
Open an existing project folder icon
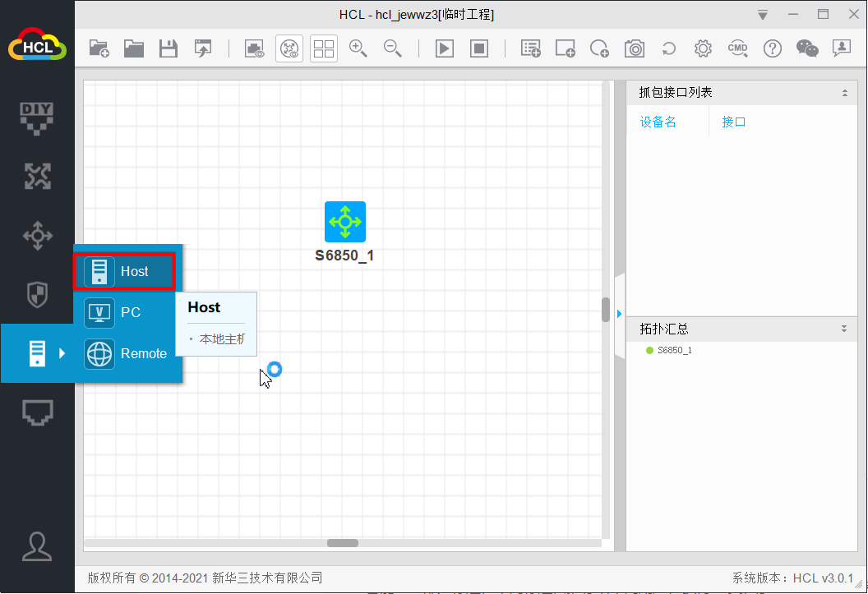coord(134,48)
